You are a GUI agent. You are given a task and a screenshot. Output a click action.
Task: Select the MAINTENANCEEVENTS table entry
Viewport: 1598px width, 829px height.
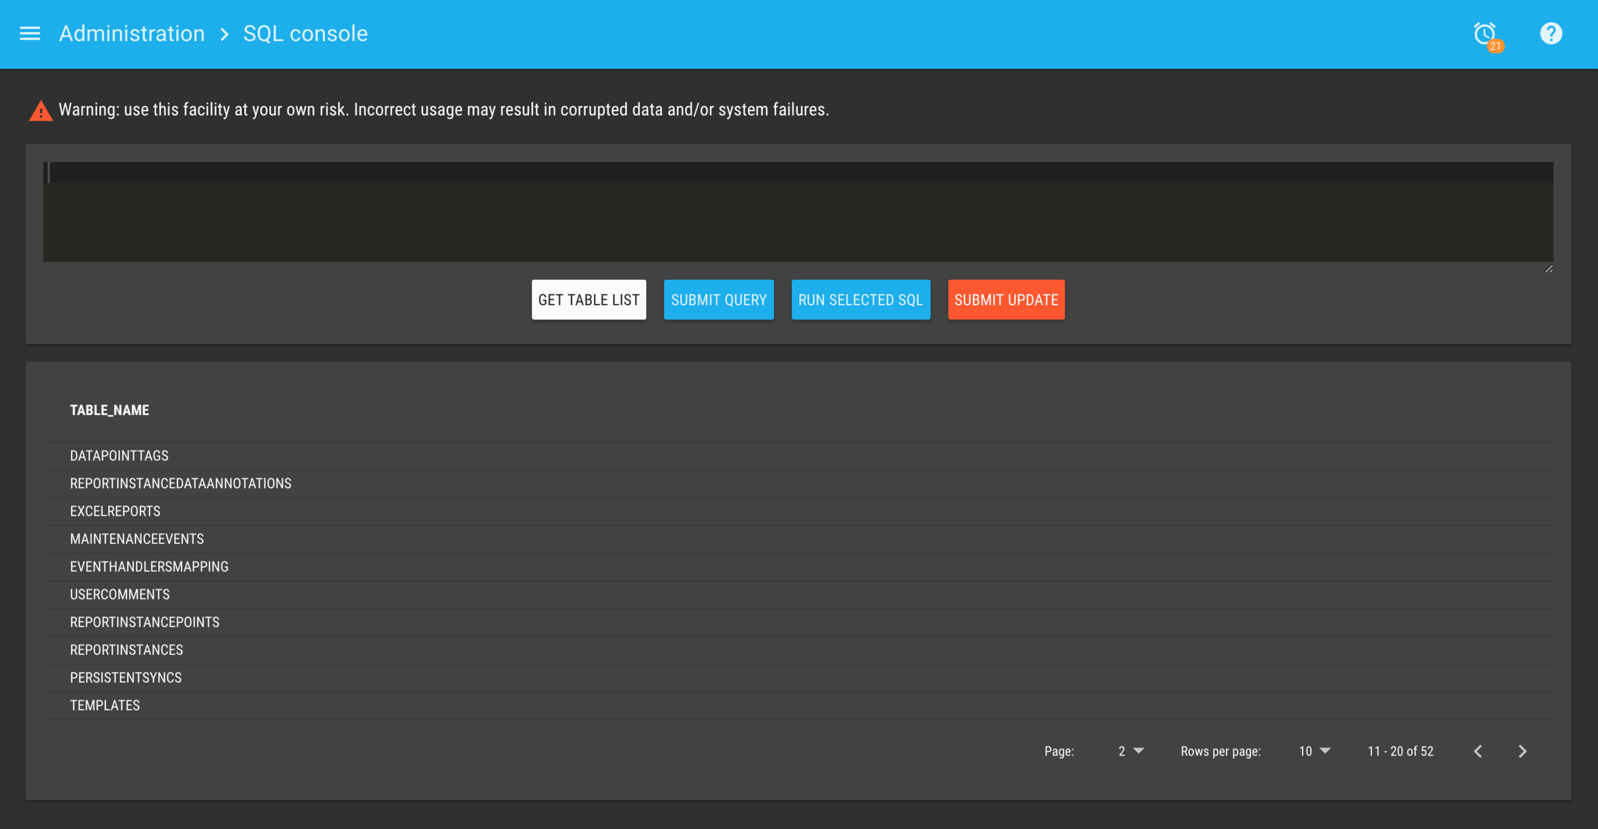[x=136, y=538]
